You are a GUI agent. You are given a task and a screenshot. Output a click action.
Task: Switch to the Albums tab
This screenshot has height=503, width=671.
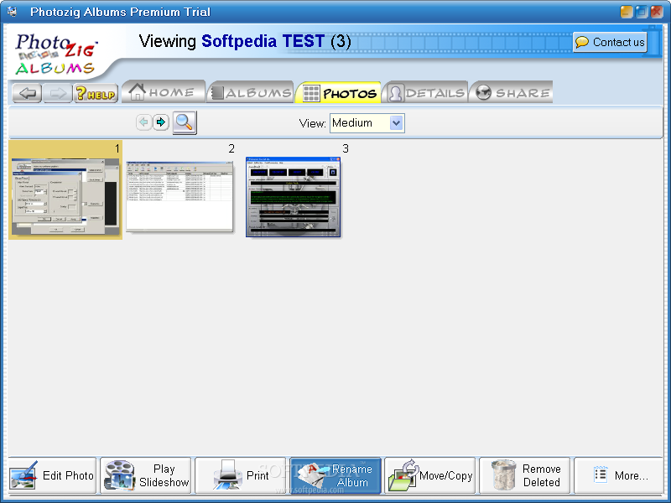pyautogui.click(x=251, y=92)
